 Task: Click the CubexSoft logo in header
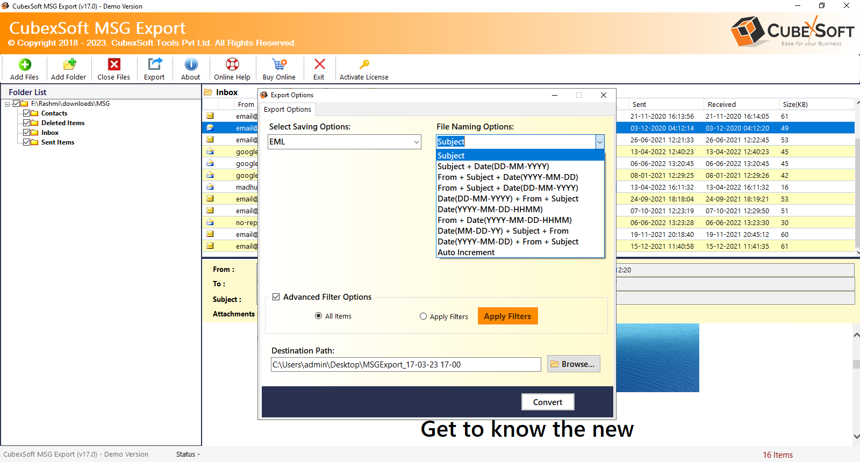[x=792, y=31]
